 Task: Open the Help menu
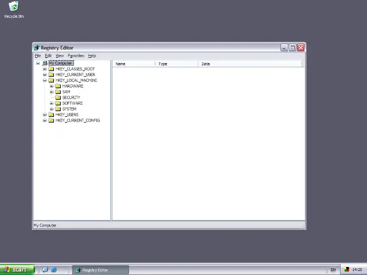pyautogui.click(x=92, y=56)
